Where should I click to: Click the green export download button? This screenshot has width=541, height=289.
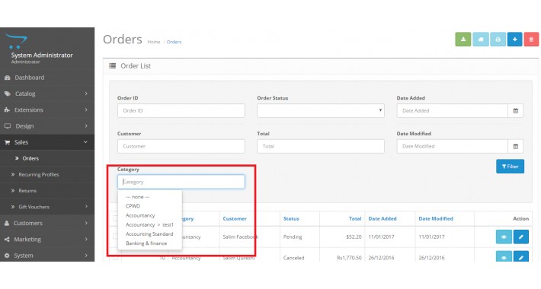(x=463, y=40)
